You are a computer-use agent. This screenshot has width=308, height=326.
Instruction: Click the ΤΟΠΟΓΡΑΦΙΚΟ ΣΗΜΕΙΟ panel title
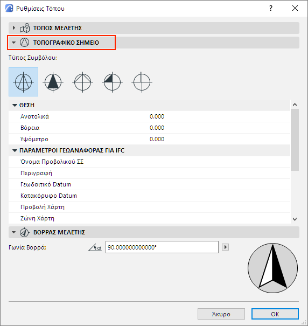coord(66,43)
